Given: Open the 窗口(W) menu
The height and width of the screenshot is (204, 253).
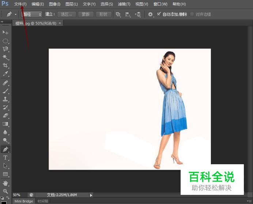Looking at the screenshot, I should [x=161, y=4].
